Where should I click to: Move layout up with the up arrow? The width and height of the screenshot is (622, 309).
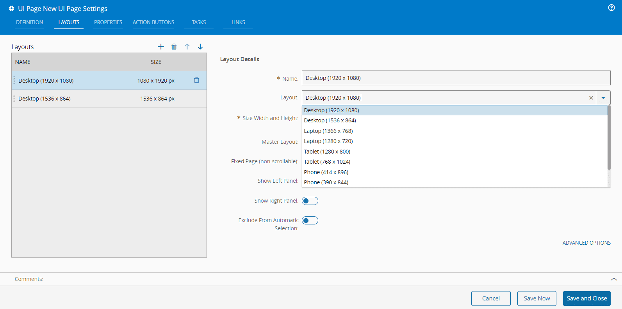187,47
